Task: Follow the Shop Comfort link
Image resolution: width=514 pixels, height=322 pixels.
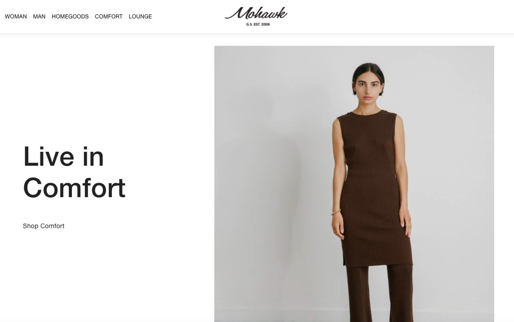Action: pyautogui.click(x=44, y=226)
